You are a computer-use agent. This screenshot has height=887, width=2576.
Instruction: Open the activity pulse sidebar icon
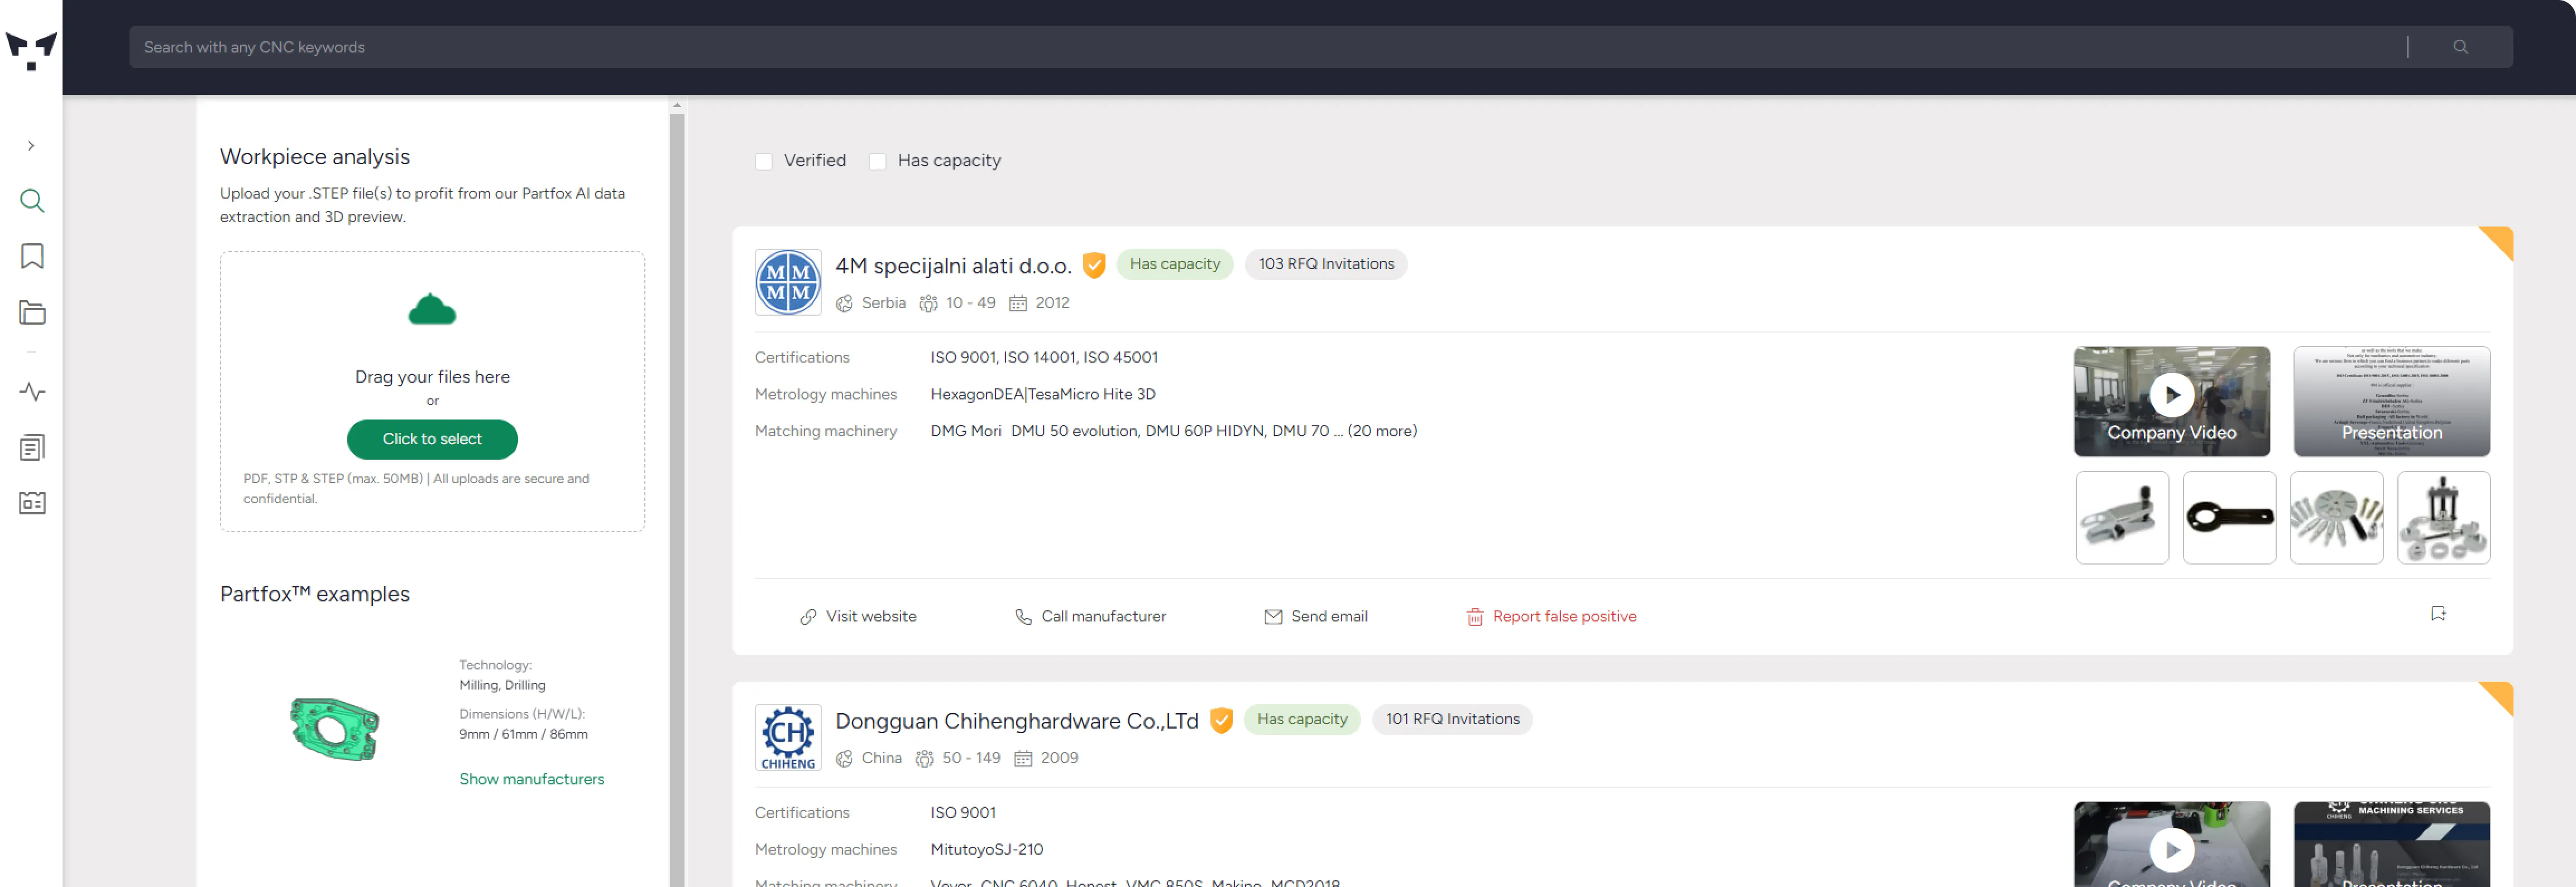click(32, 392)
